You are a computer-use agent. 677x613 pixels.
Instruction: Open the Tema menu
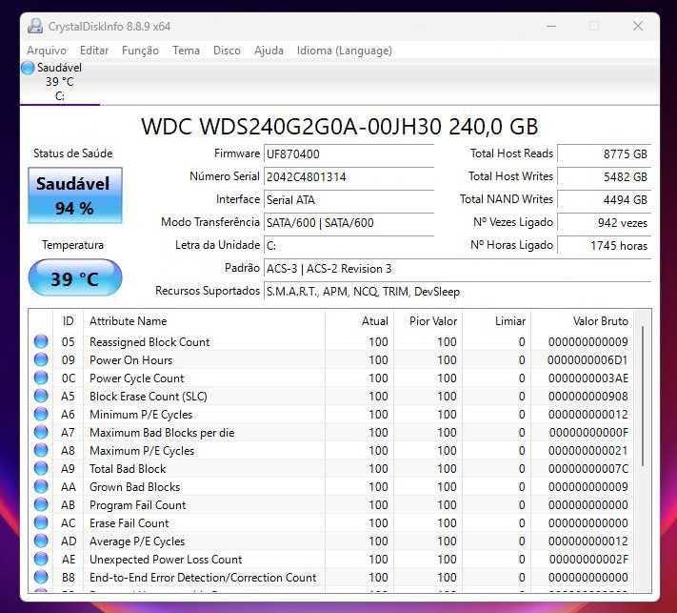(x=186, y=51)
